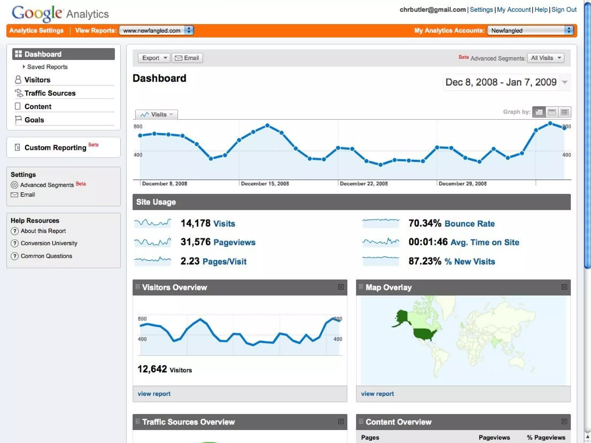
Task: Click the Traffic Sources arrows icon
Action: point(18,93)
